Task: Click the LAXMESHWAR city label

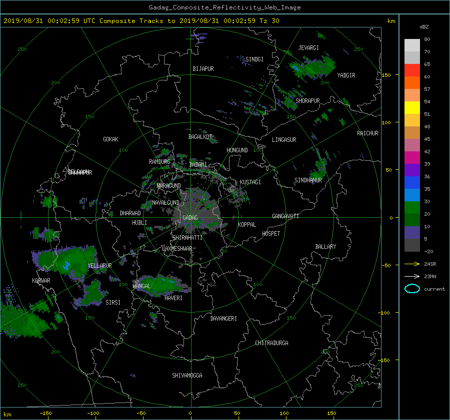Action: pos(177,249)
